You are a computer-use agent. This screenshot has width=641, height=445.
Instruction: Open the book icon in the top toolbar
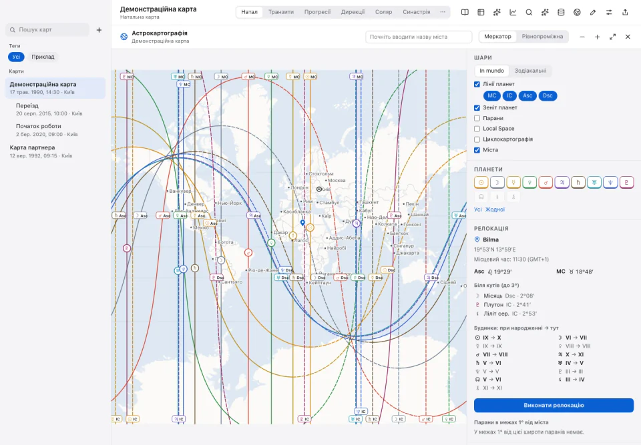465,12
